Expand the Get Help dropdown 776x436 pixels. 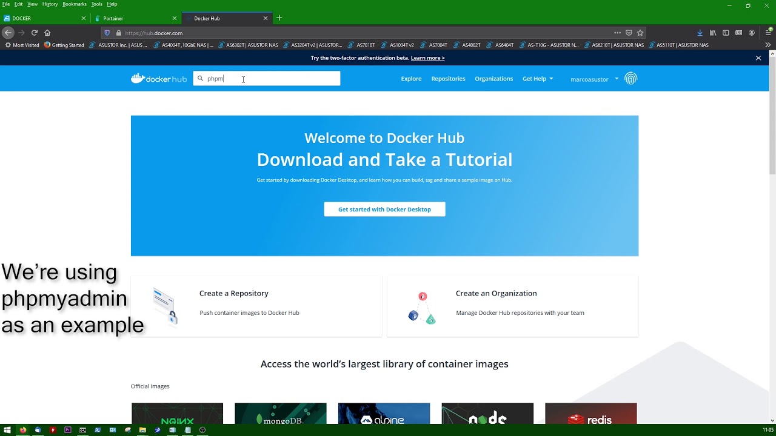(538, 79)
